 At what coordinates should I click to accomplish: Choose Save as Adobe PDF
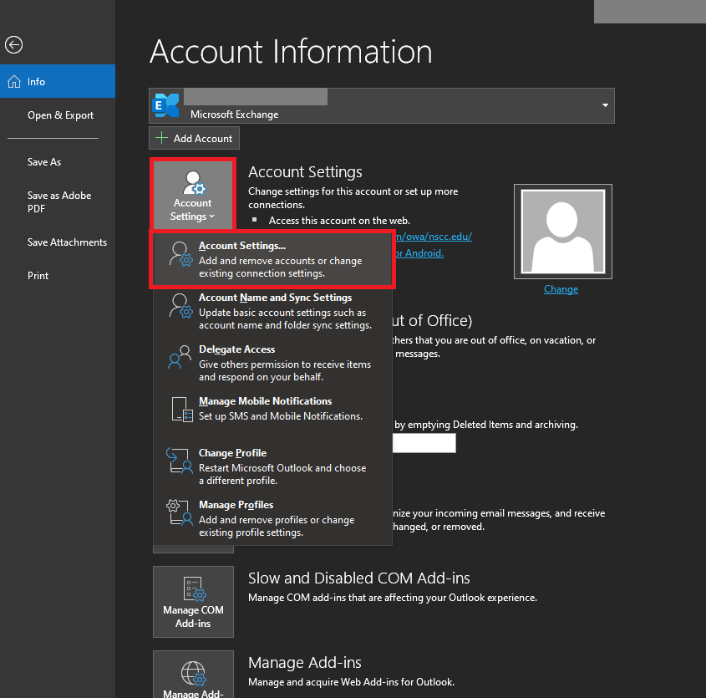click(59, 201)
